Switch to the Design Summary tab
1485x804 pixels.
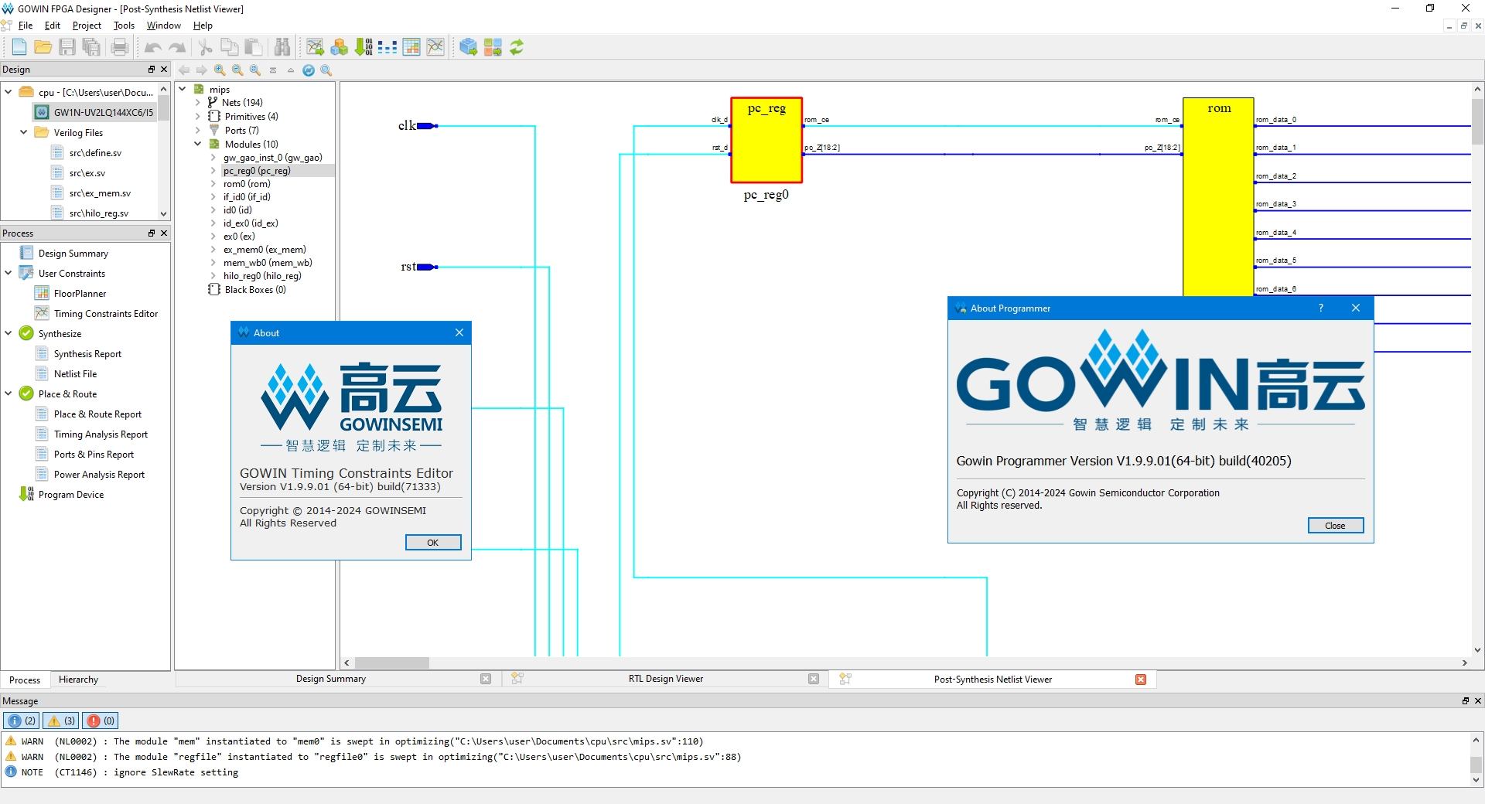(x=331, y=679)
